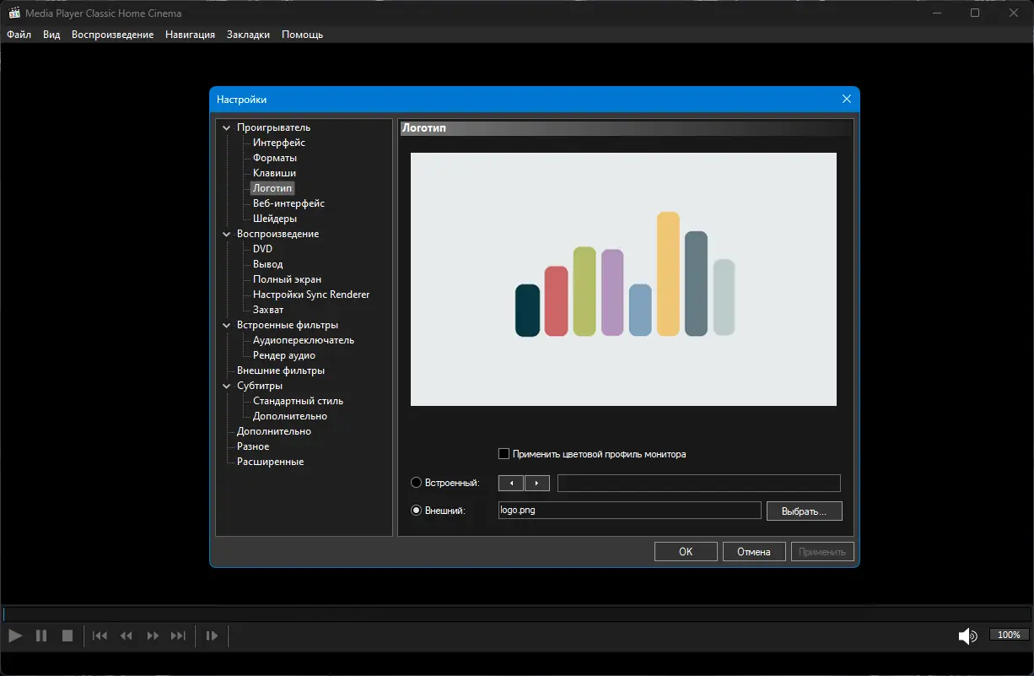
Task: Click the Stop button in playback bar
Action: [67, 635]
